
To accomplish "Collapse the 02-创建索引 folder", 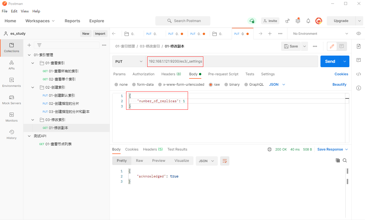I will [x=33, y=87].
